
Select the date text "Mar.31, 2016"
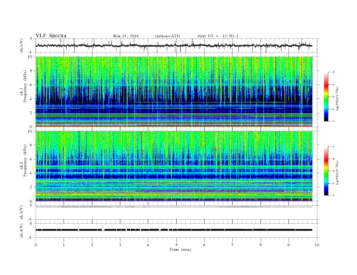tap(126, 36)
